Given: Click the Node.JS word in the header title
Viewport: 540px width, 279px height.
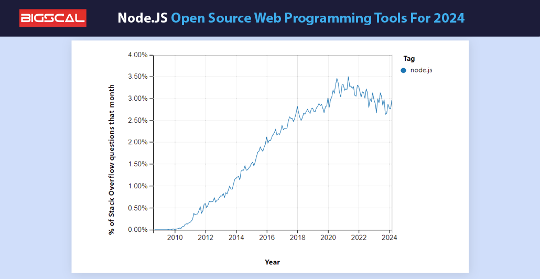Looking at the screenshot, I should 143,18.
